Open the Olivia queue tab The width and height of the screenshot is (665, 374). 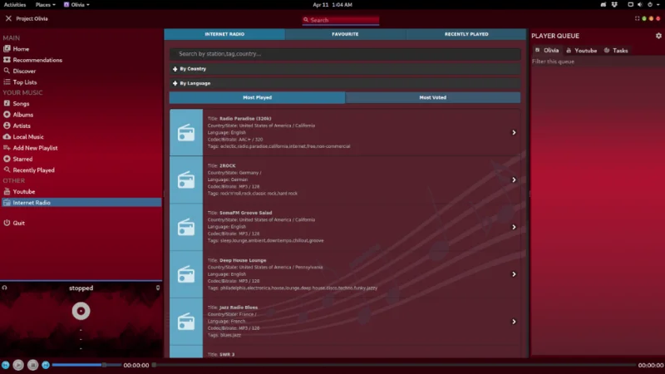tap(547, 50)
